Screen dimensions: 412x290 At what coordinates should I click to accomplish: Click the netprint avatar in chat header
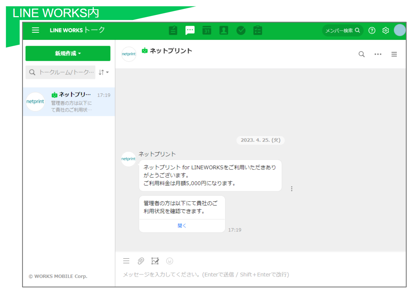[129, 54]
